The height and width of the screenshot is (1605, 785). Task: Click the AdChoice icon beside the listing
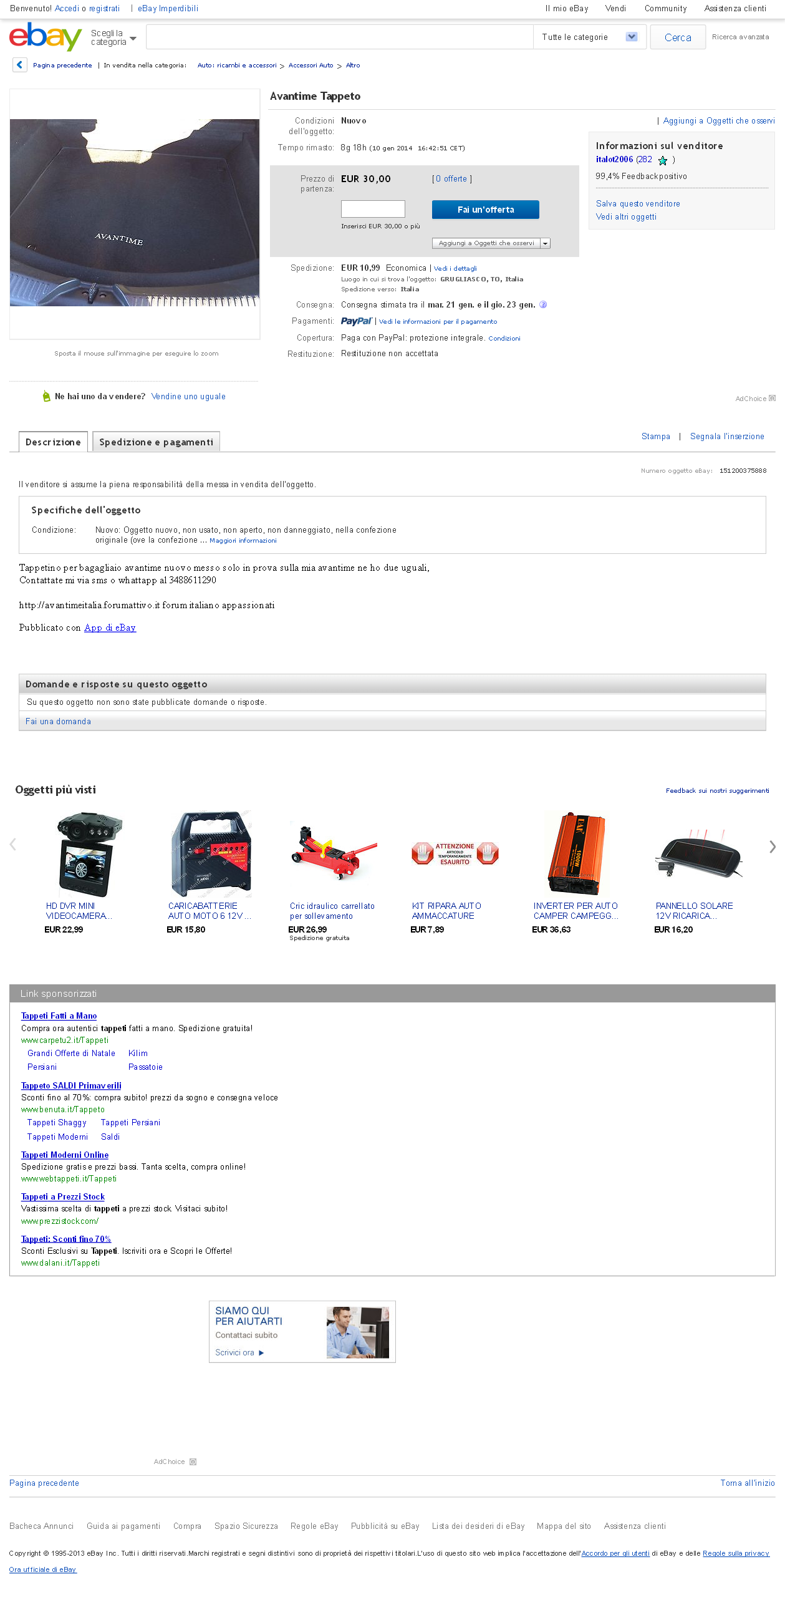coord(772,398)
